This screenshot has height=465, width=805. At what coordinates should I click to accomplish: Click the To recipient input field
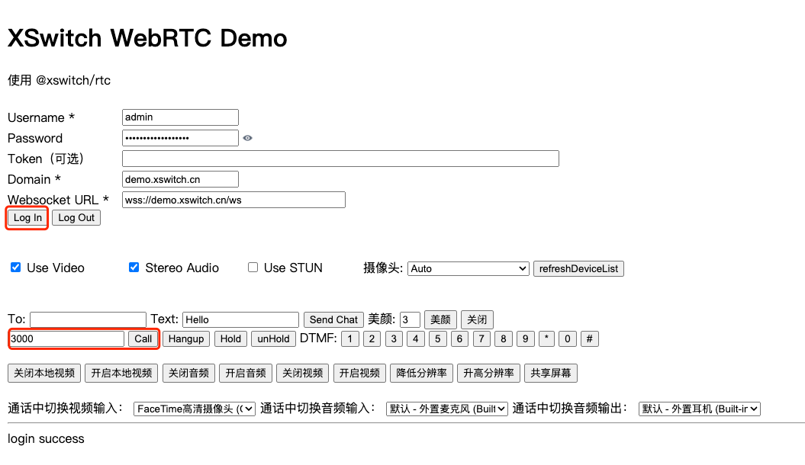[89, 319]
